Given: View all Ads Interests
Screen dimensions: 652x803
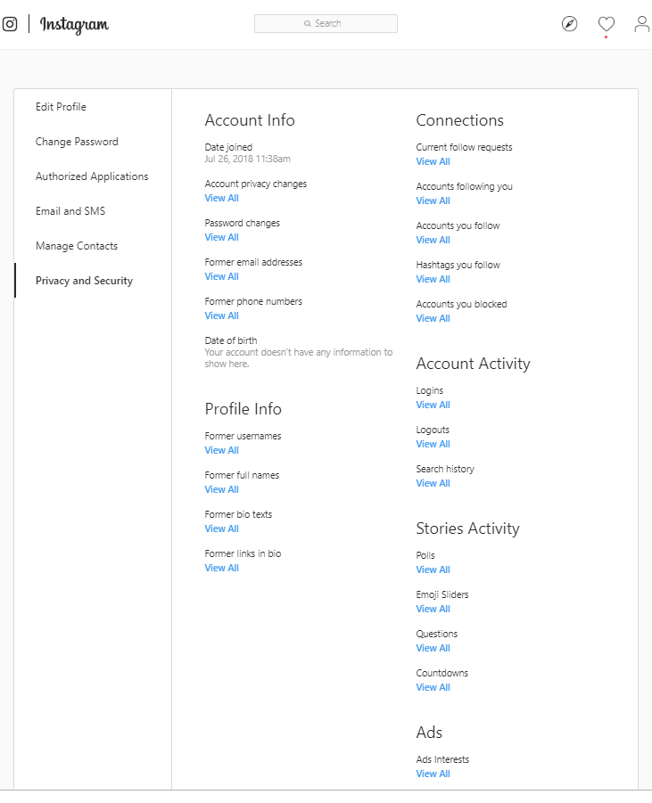Looking at the screenshot, I should pos(433,774).
